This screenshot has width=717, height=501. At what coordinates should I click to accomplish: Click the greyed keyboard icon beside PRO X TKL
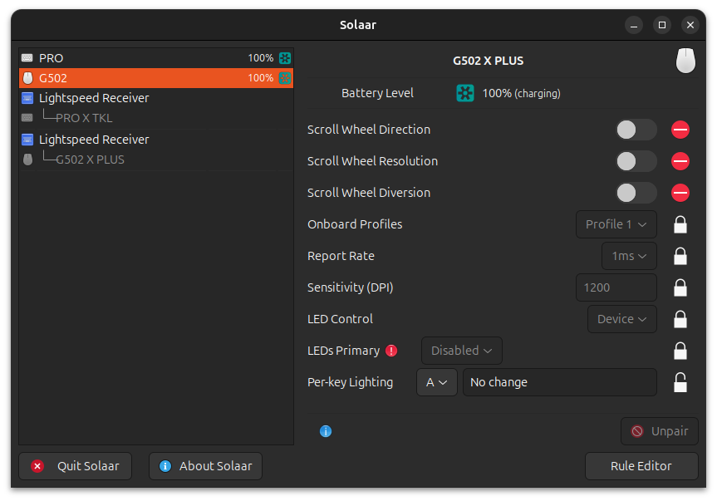click(27, 118)
